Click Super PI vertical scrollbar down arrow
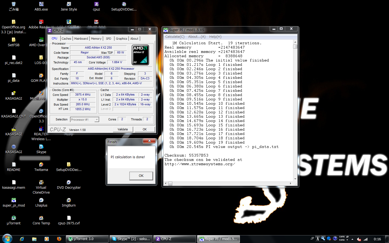 (x=295, y=179)
